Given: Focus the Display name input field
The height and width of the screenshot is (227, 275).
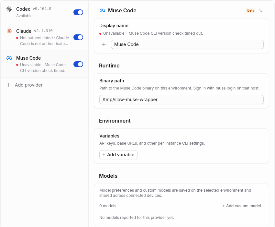Looking at the screenshot, I should [x=187, y=44].
